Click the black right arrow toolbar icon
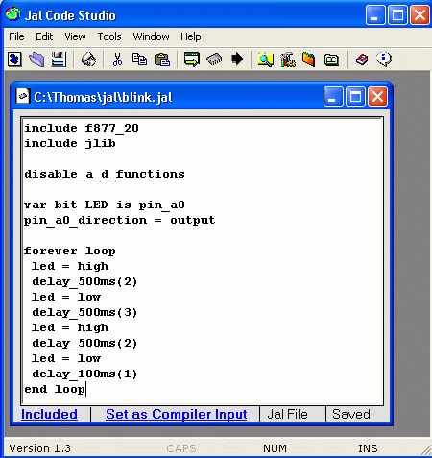 tap(237, 60)
